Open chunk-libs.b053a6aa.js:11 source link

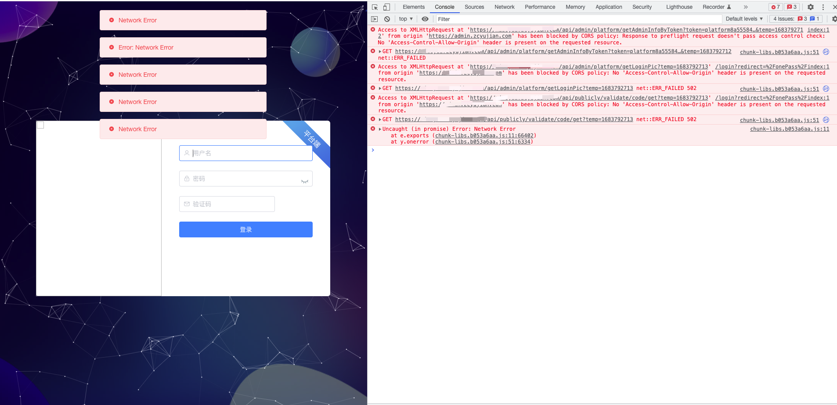tap(790, 129)
